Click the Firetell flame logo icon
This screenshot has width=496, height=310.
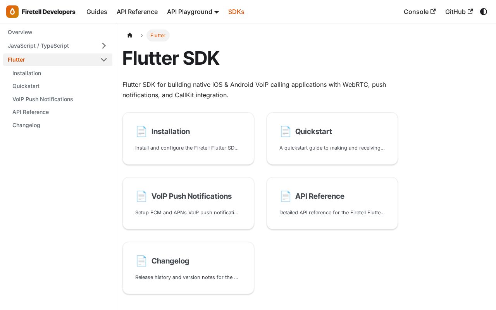(12, 12)
